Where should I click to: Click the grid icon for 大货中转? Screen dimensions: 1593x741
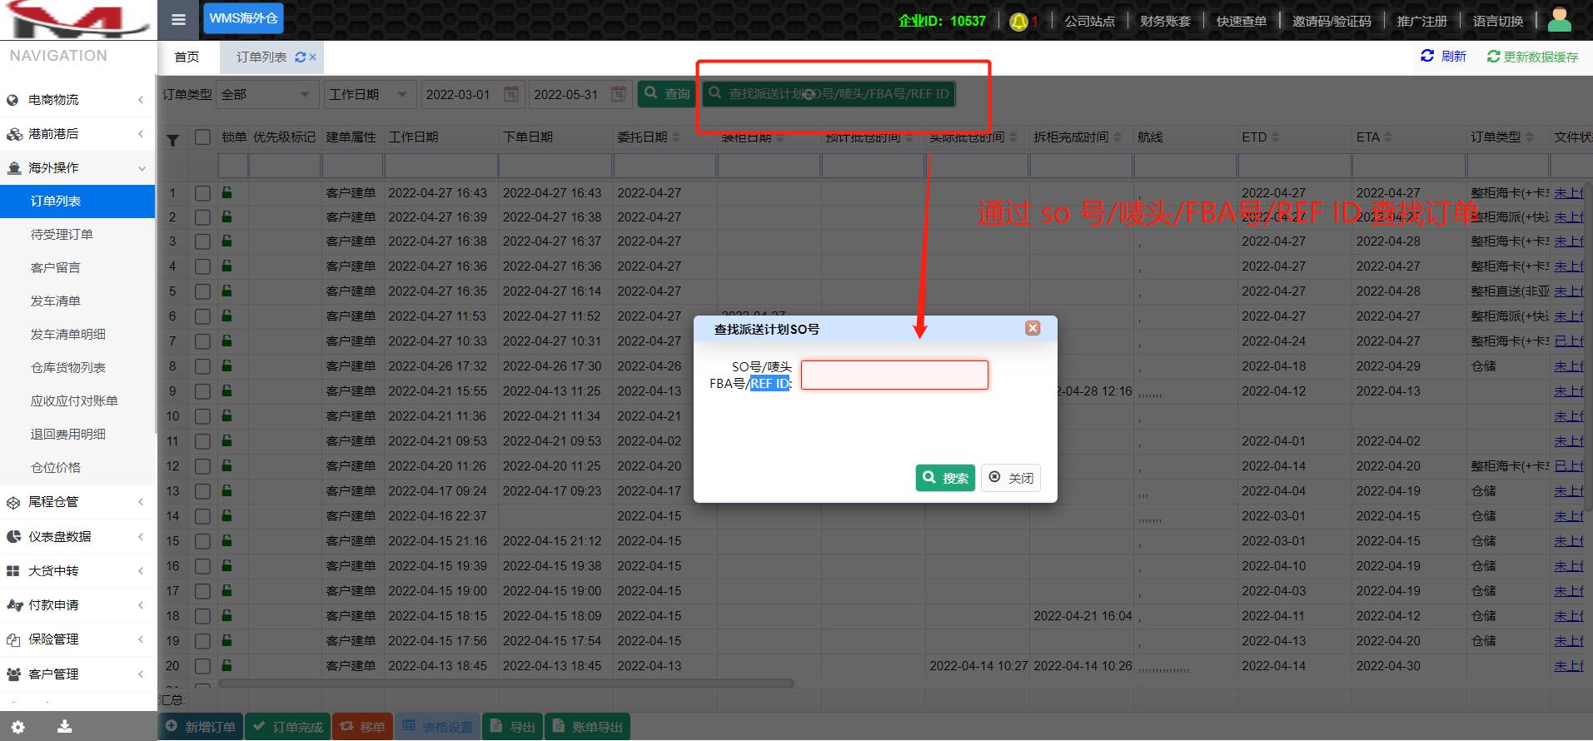click(13, 571)
